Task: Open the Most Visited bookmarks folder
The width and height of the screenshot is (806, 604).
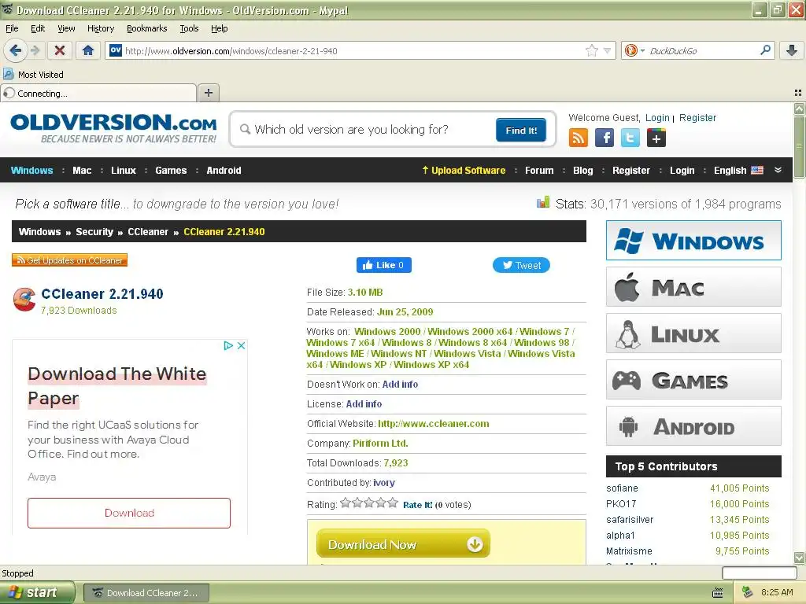Action: click(x=33, y=75)
